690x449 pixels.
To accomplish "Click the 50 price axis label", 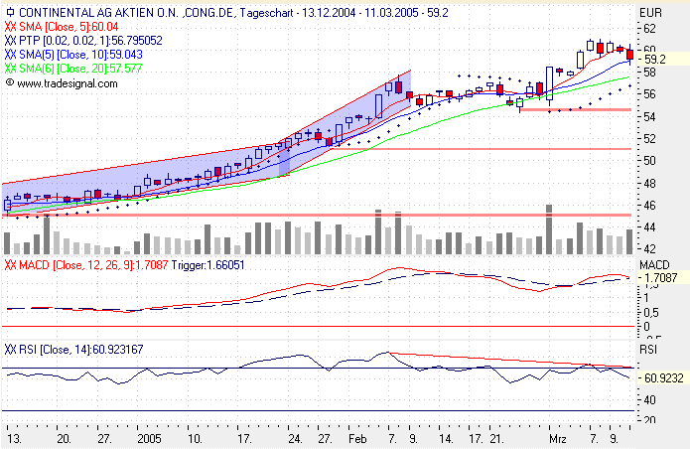I will tap(650, 161).
